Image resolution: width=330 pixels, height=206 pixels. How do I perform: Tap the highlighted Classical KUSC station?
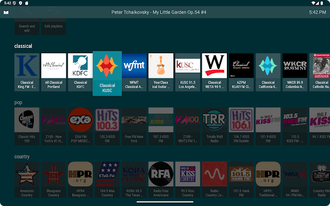(107, 73)
